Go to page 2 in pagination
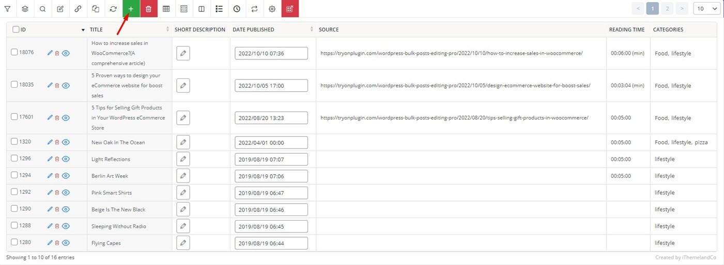 pyautogui.click(x=667, y=9)
